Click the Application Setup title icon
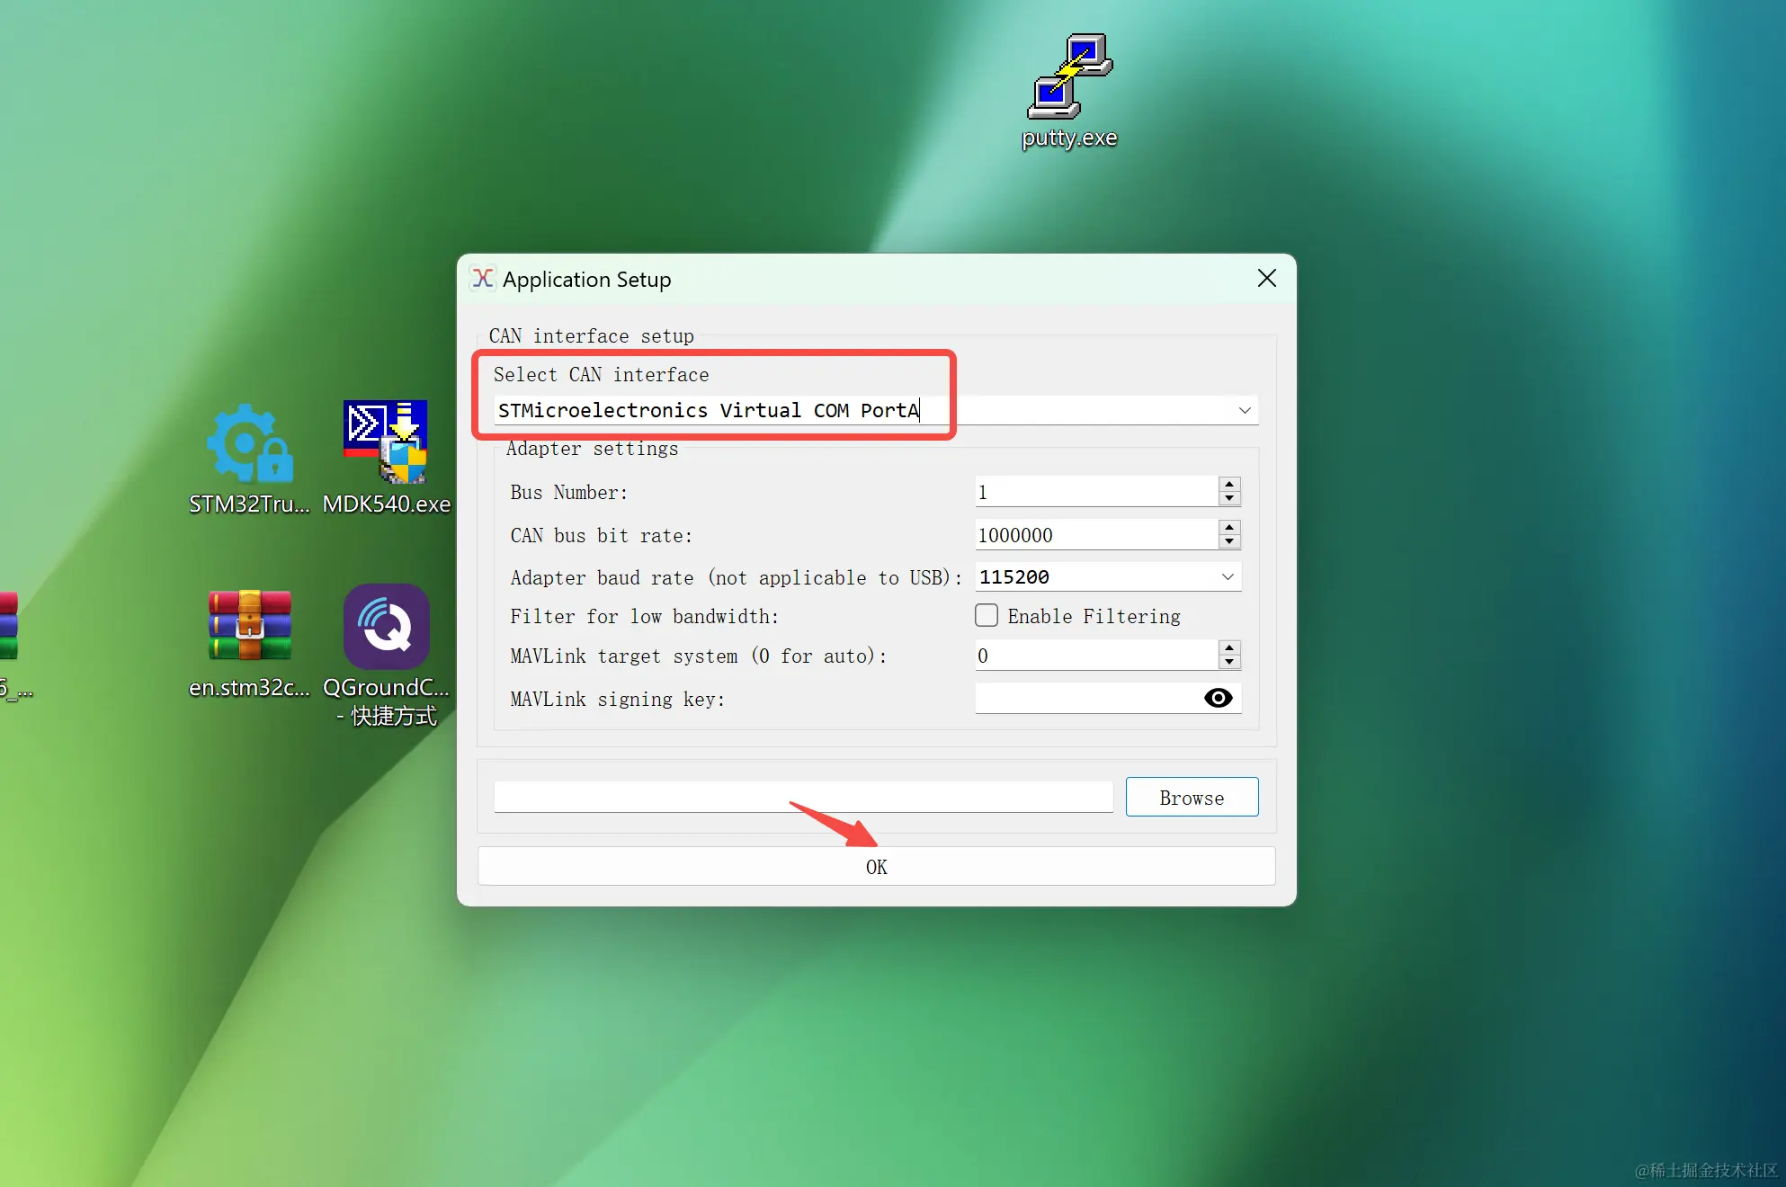Viewport: 1786px width, 1187px height. [483, 279]
